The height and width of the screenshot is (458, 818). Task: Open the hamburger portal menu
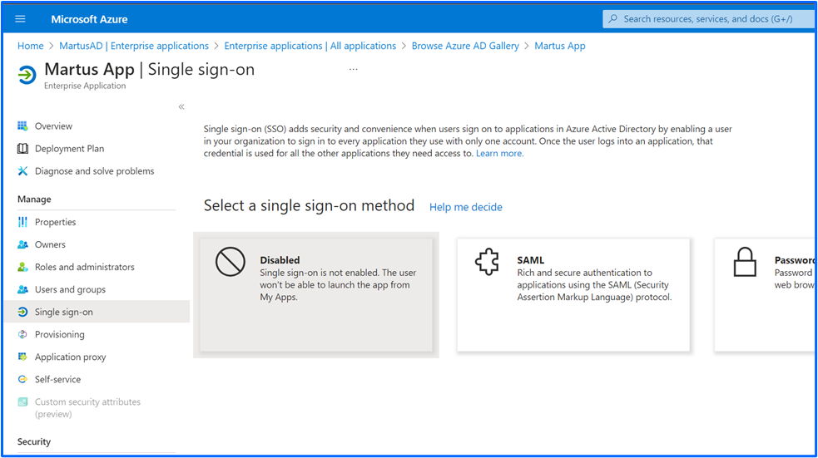(20, 19)
